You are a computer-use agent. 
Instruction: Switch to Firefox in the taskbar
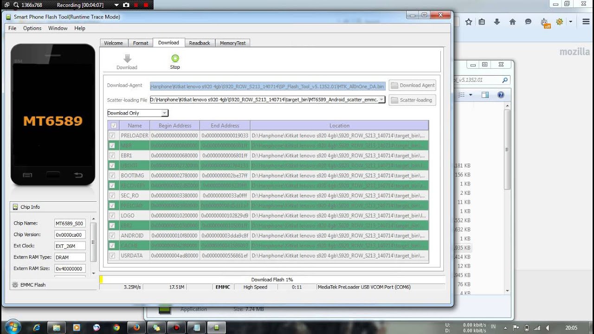(x=136, y=327)
